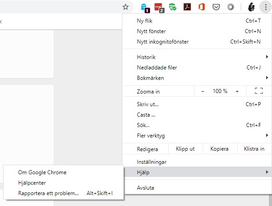Select Skriv ut... menu item
The width and height of the screenshot is (272, 206).
(197, 104)
